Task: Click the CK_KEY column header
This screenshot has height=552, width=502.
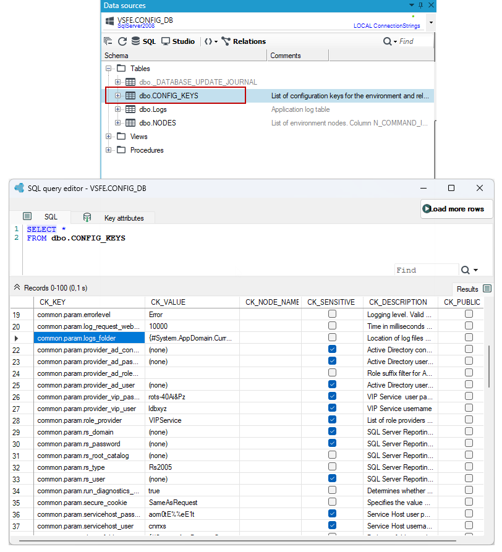Action: coord(90,302)
